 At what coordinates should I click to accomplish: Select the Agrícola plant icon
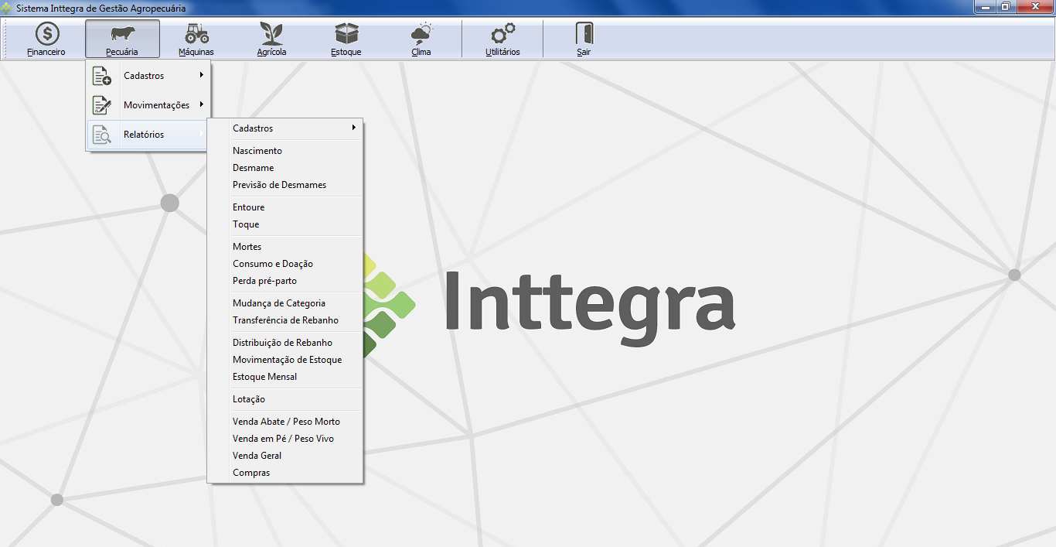271,33
